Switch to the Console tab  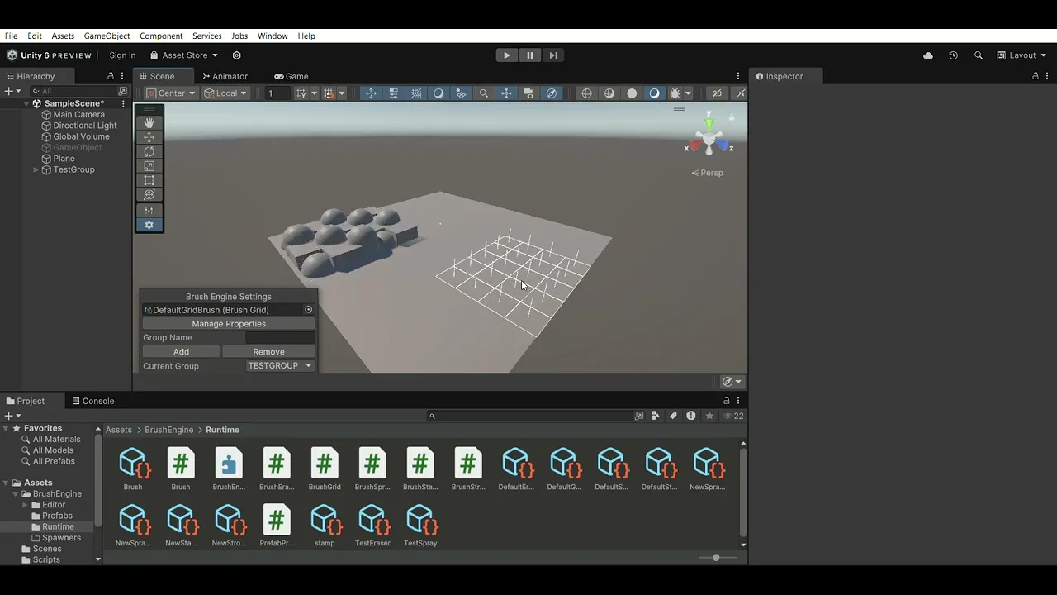point(92,401)
